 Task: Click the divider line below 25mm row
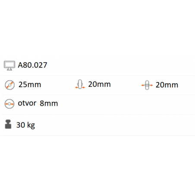[x=98, y=95]
